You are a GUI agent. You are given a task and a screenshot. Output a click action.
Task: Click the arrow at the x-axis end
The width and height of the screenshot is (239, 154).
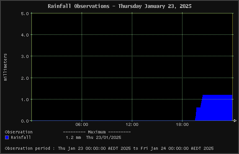[235, 121]
